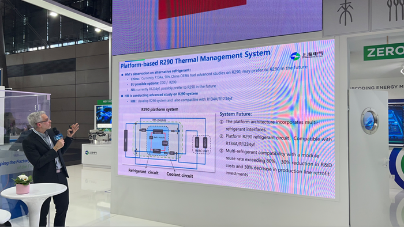
Task: Click the HVAC UNIT box in diagram
Action: 201,145
